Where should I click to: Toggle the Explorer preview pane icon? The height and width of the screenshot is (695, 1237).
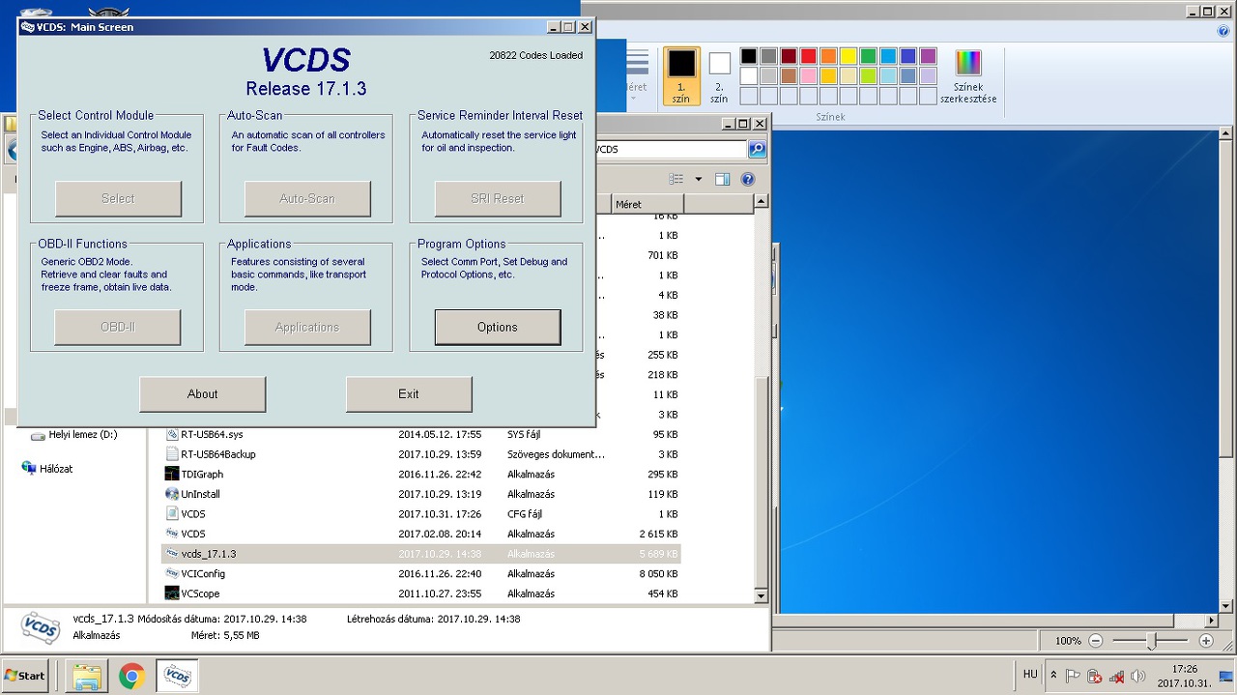coord(722,179)
